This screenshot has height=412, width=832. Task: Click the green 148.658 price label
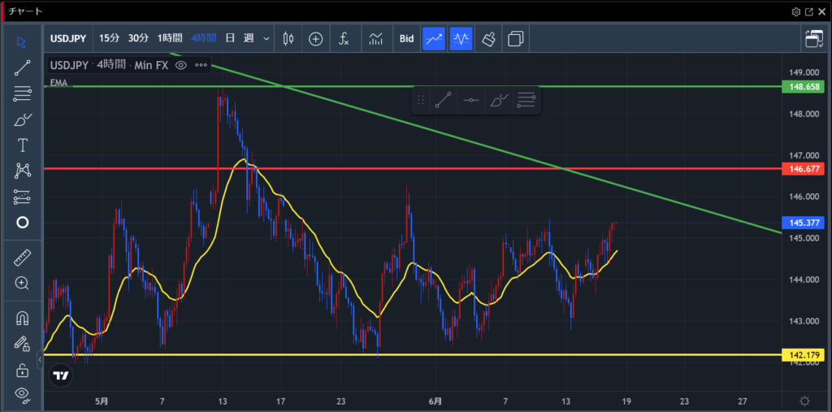(x=803, y=86)
